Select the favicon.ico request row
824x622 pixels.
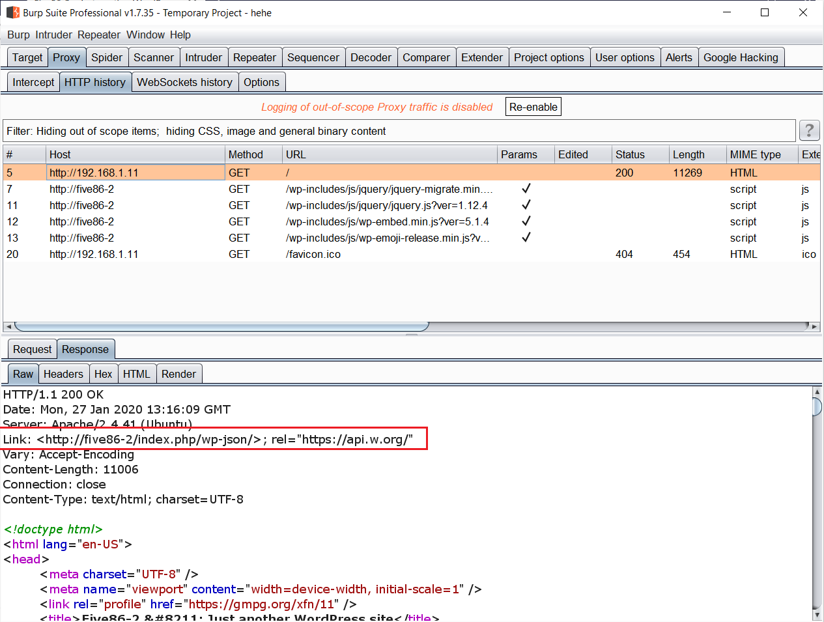pos(313,254)
